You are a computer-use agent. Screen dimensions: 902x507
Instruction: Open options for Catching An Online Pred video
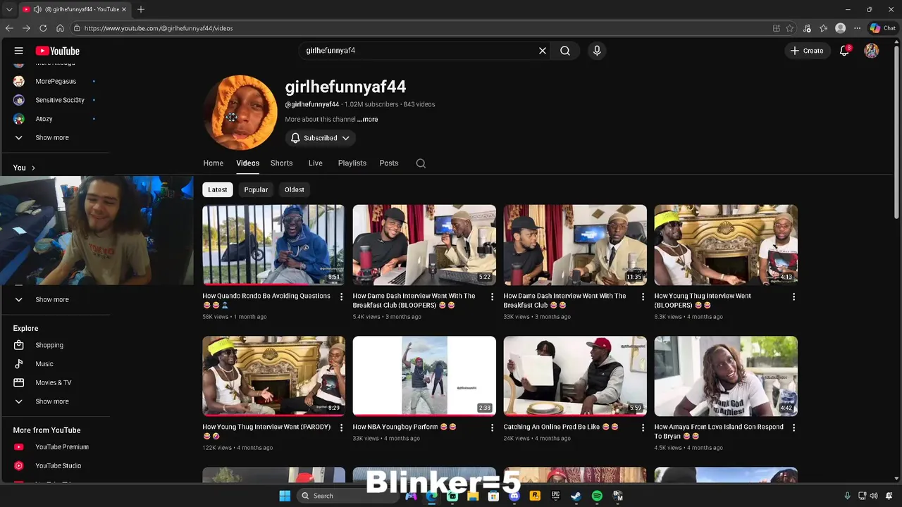(643, 427)
